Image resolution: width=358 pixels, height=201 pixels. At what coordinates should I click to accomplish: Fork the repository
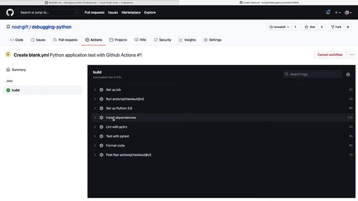[336, 27]
